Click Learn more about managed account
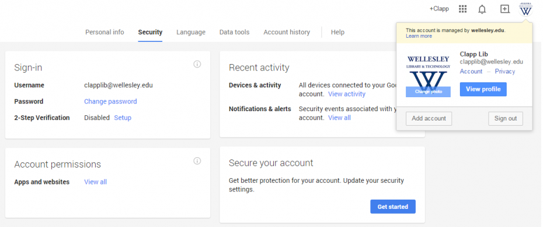 click(x=419, y=36)
